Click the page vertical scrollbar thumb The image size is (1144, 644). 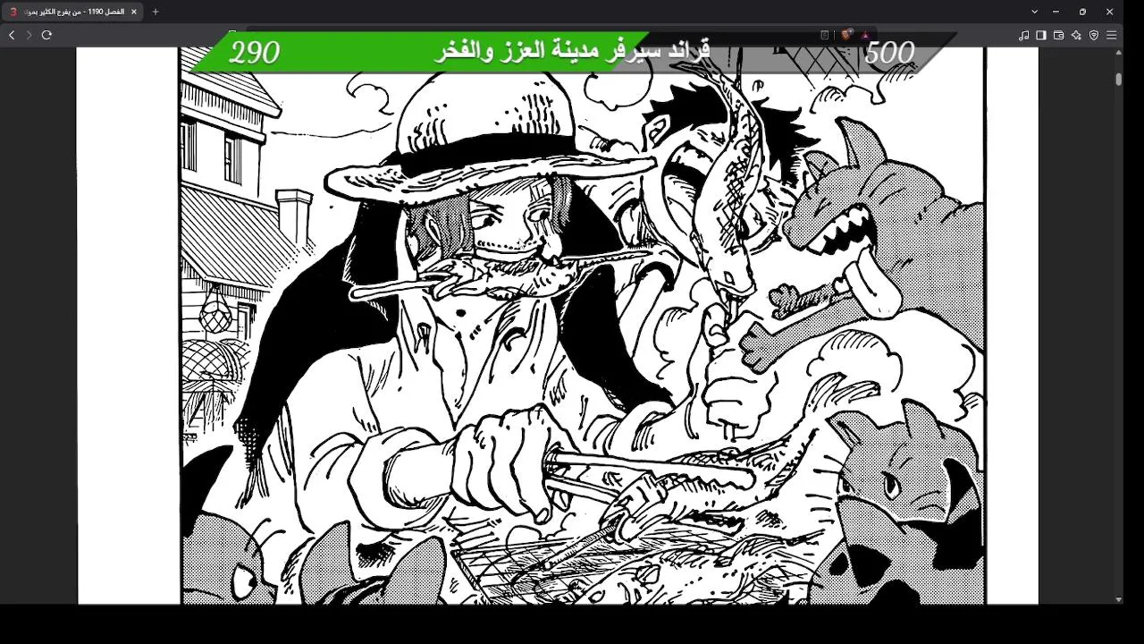[x=1118, y=79]
